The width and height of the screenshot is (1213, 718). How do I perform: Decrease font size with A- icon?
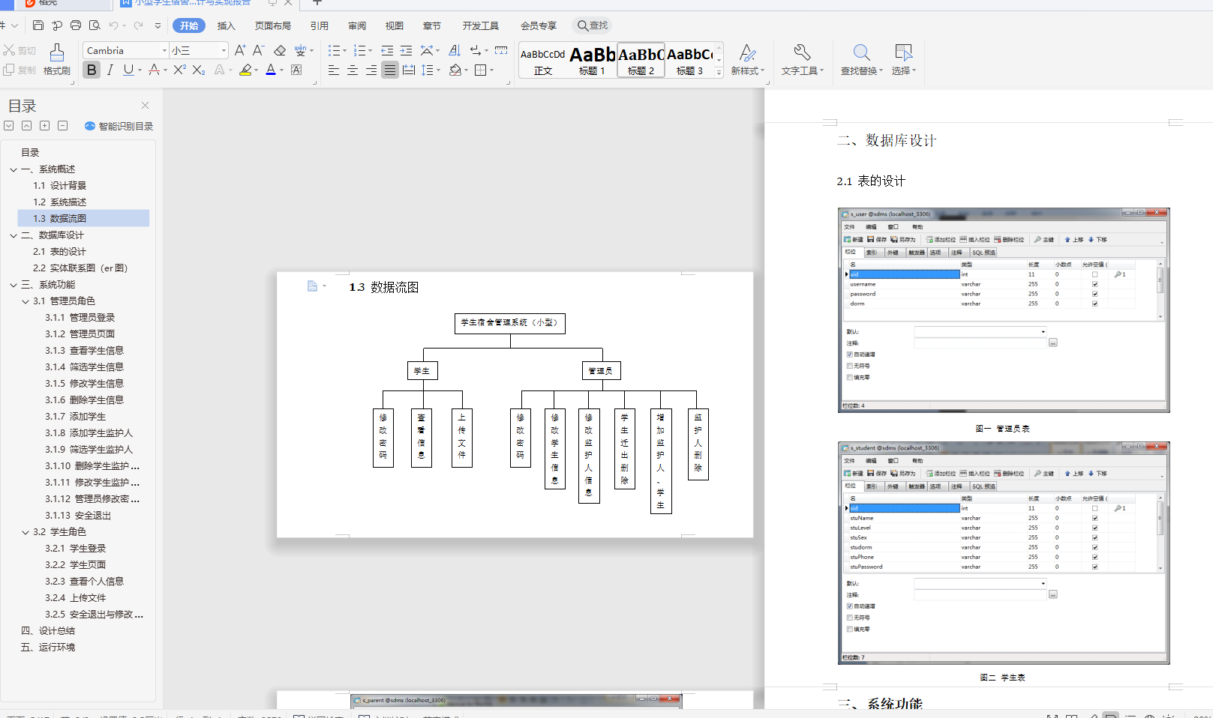point(258,50)
